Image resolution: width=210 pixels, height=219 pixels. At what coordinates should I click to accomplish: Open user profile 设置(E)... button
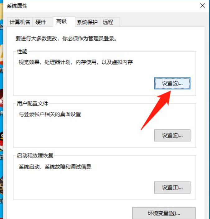[172, 135]
